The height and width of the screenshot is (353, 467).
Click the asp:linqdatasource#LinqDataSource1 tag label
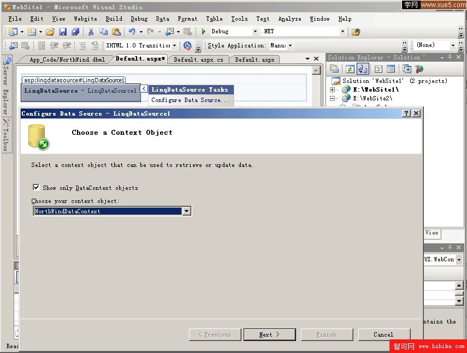(x=74, y=80)
